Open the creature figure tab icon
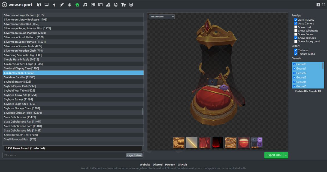327x172 pixels. [69, 5]
